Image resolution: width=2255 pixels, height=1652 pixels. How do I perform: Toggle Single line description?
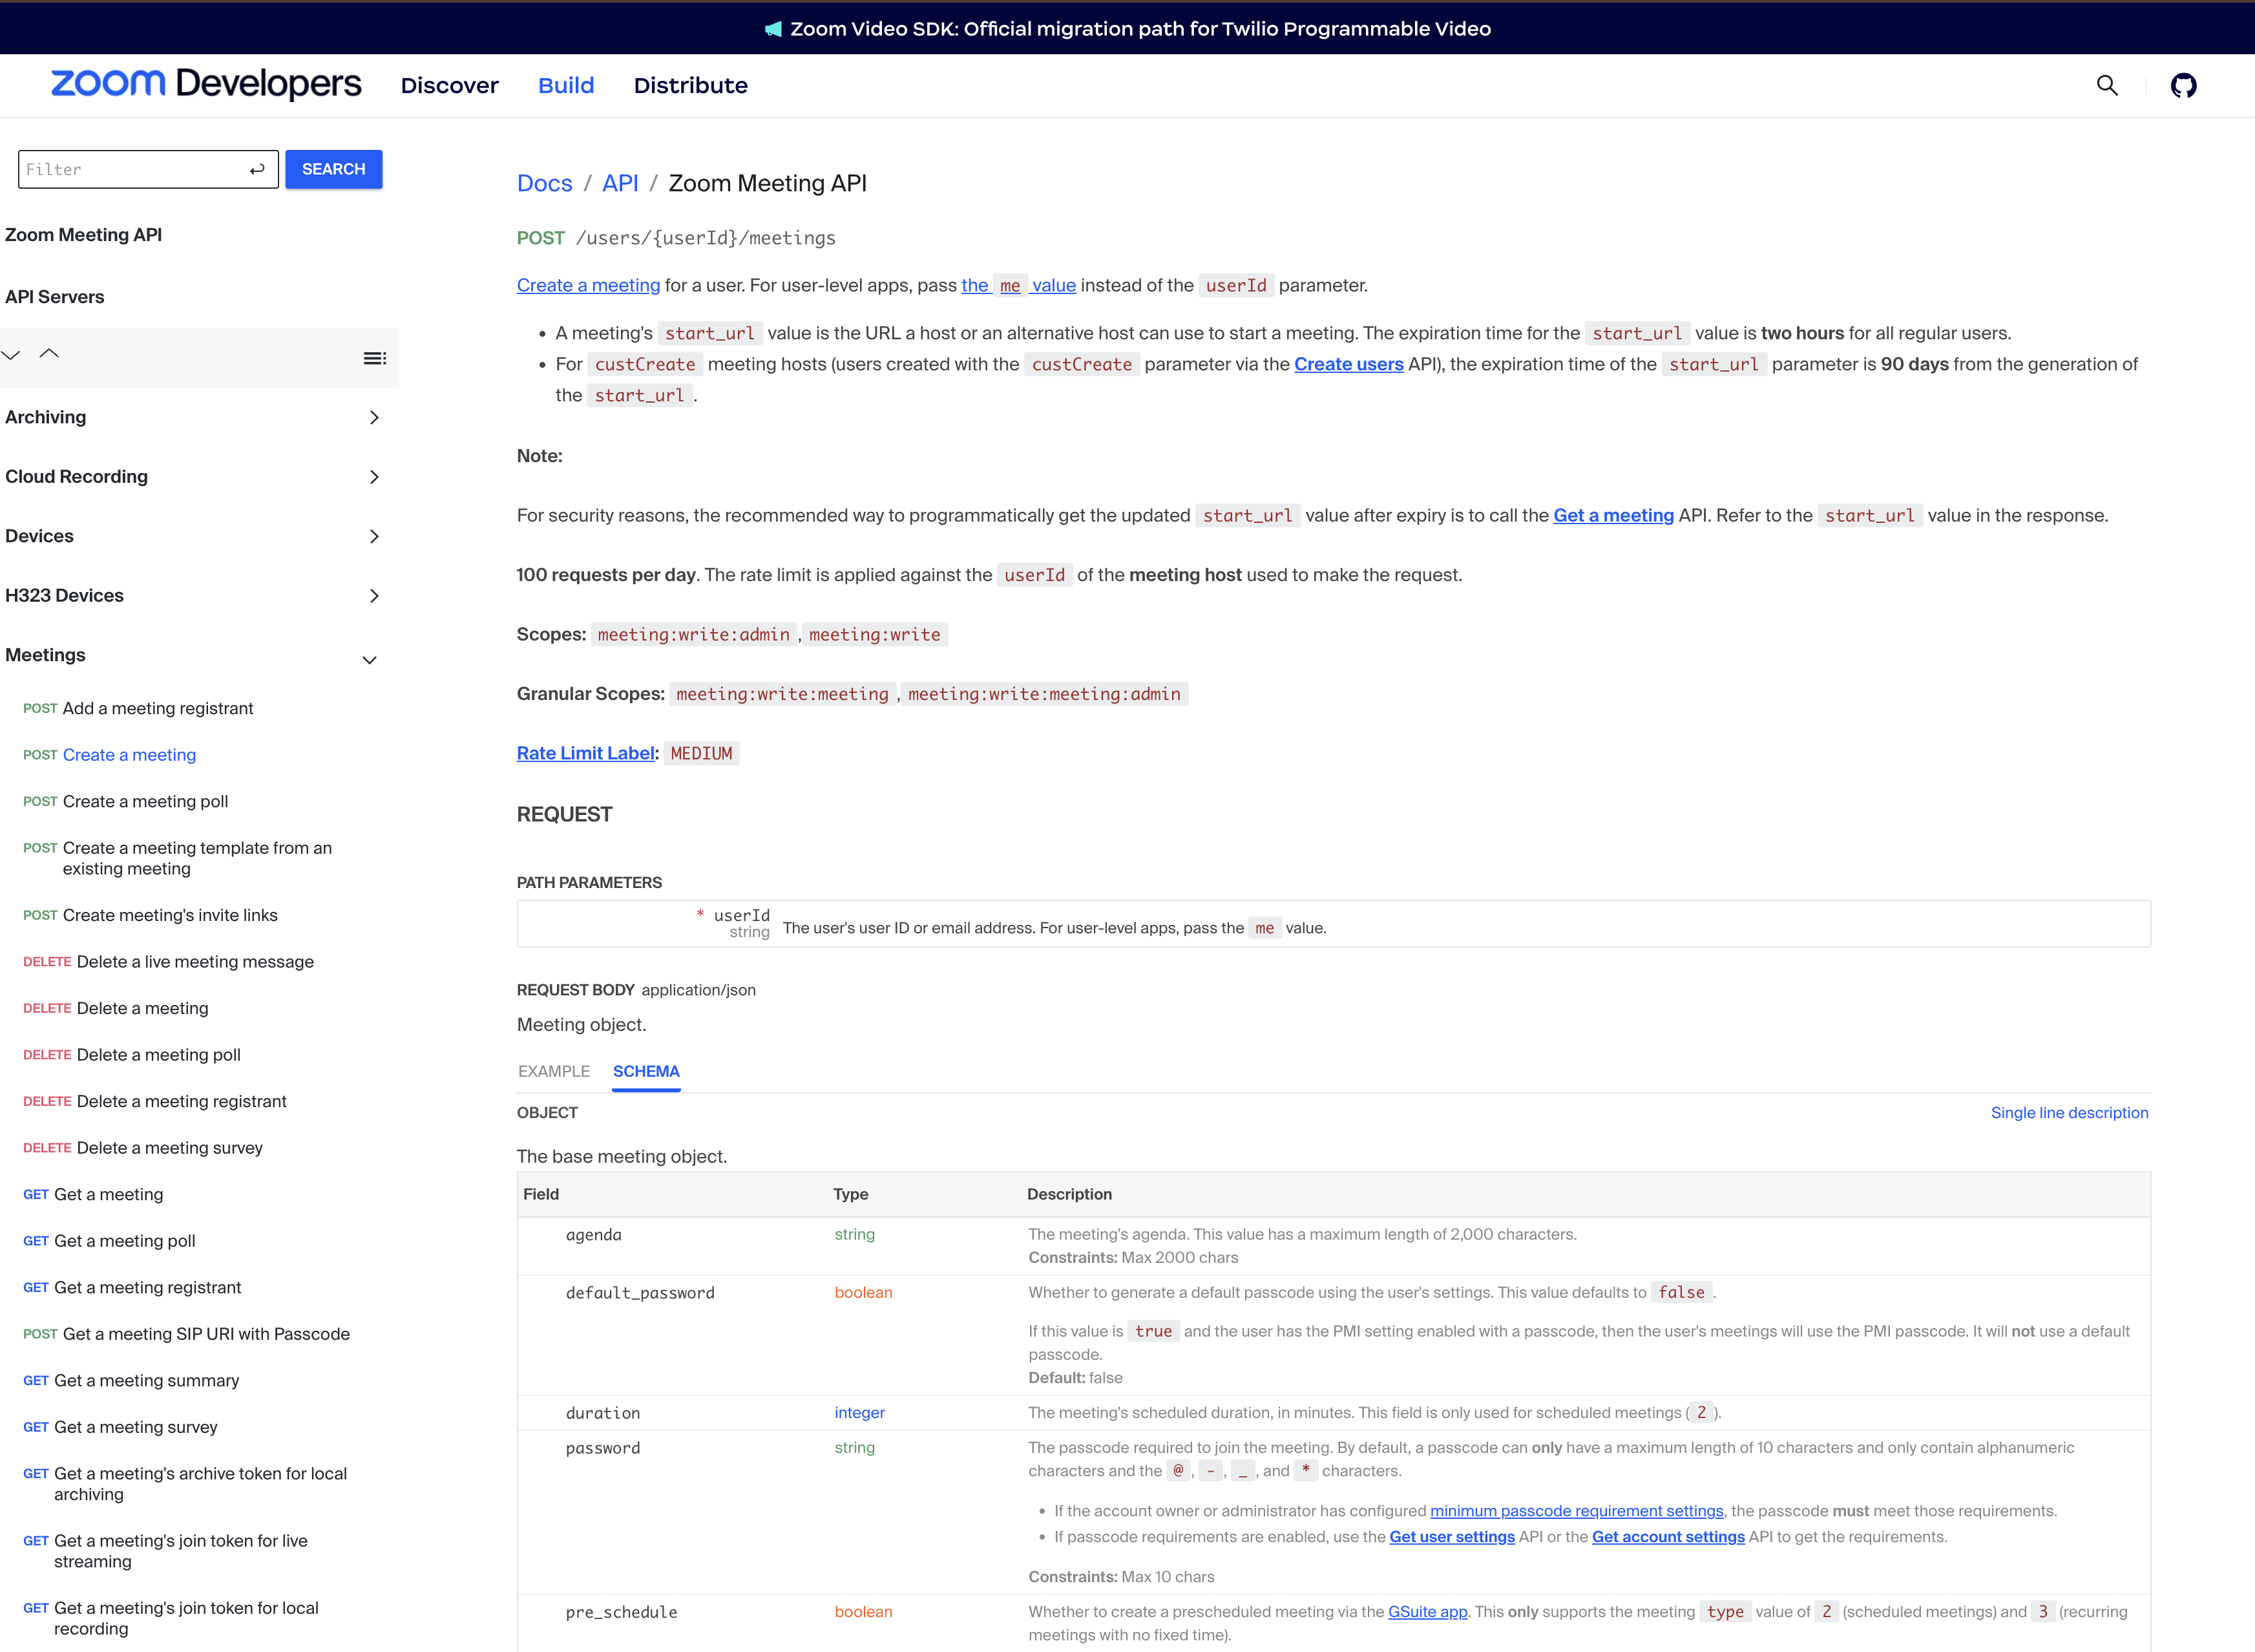coord(2069,1112)
